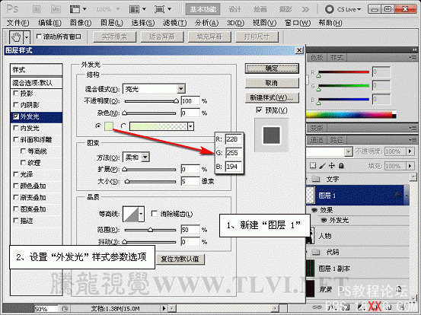The width and height of the screenshot is (421, 315).
Task: Click 确定 OK button
Action: 272,68
